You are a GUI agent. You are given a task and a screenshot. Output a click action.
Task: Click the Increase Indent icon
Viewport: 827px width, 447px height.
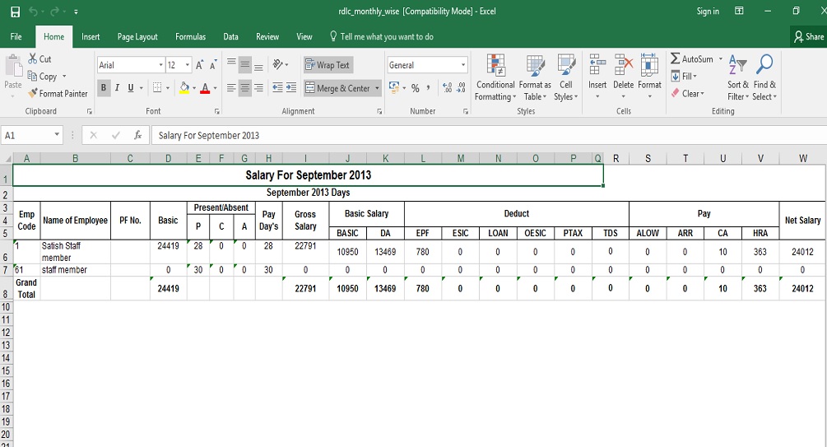[290, 88]
